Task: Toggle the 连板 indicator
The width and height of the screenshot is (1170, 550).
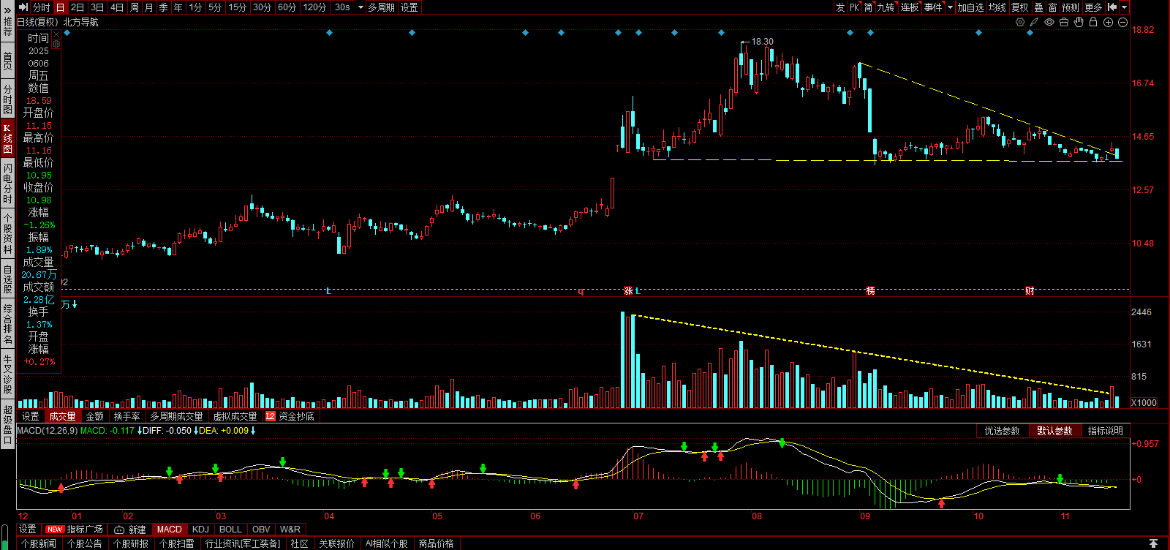Action: (x=910, y=7)
